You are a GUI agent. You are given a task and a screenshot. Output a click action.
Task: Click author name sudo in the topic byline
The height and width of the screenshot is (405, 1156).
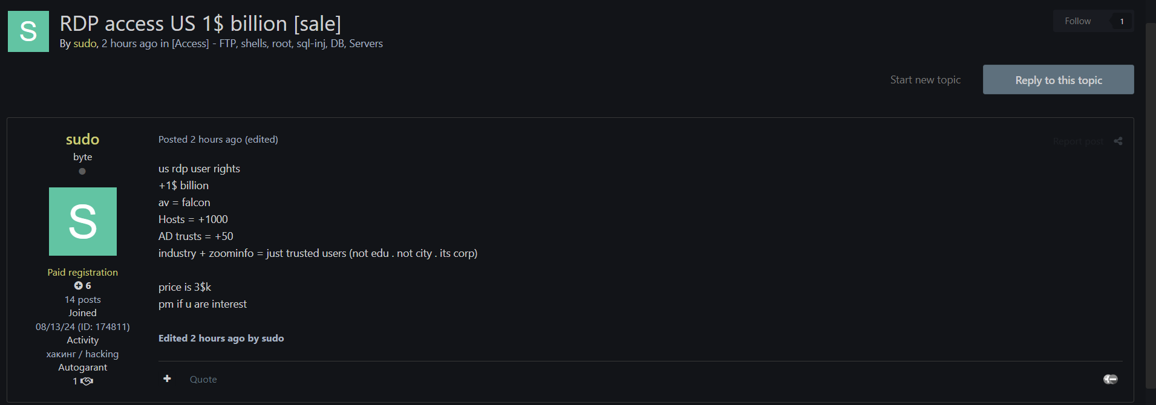point(85,44)
